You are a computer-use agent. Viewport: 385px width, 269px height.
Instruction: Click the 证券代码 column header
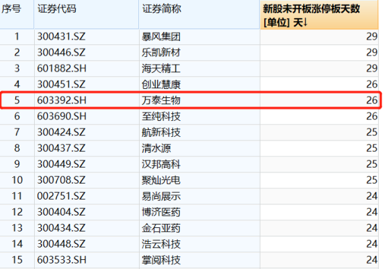point(86,14)
